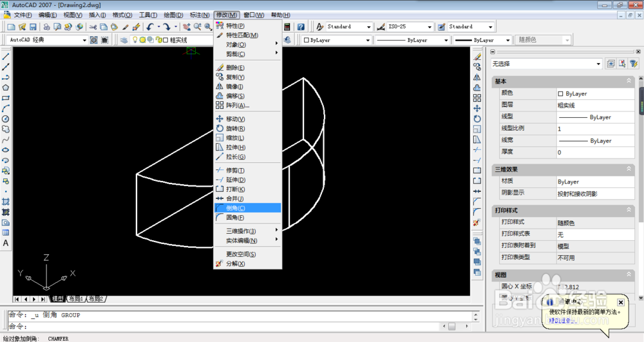Click Move icon in right Modify toolbar
The image size is (644, 342).
477,108
